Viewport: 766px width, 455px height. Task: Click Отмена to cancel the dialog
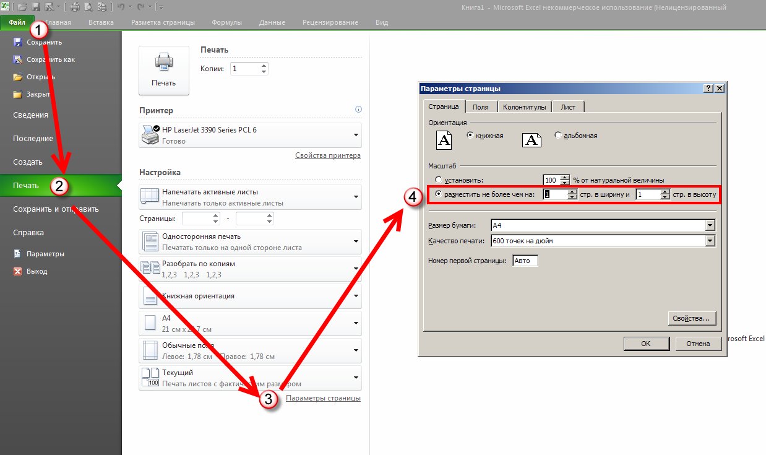(x=698, y=344)
